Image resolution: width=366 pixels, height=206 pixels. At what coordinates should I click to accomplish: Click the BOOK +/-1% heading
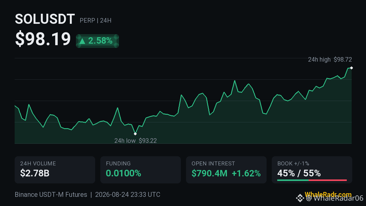tap(293, 164)
